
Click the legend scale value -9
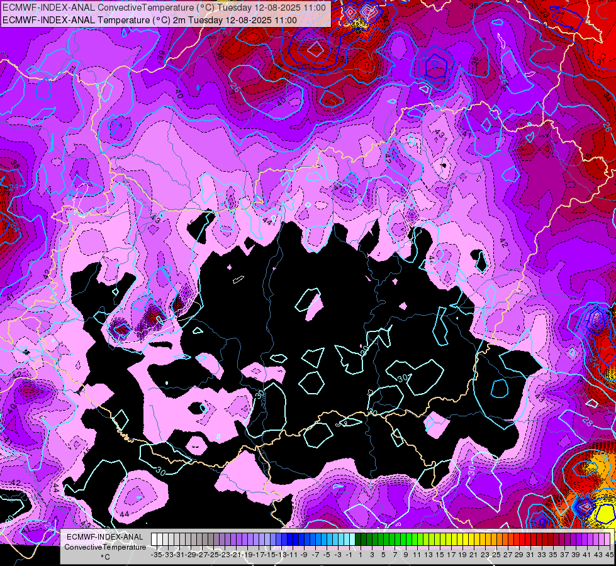[304, 555]
